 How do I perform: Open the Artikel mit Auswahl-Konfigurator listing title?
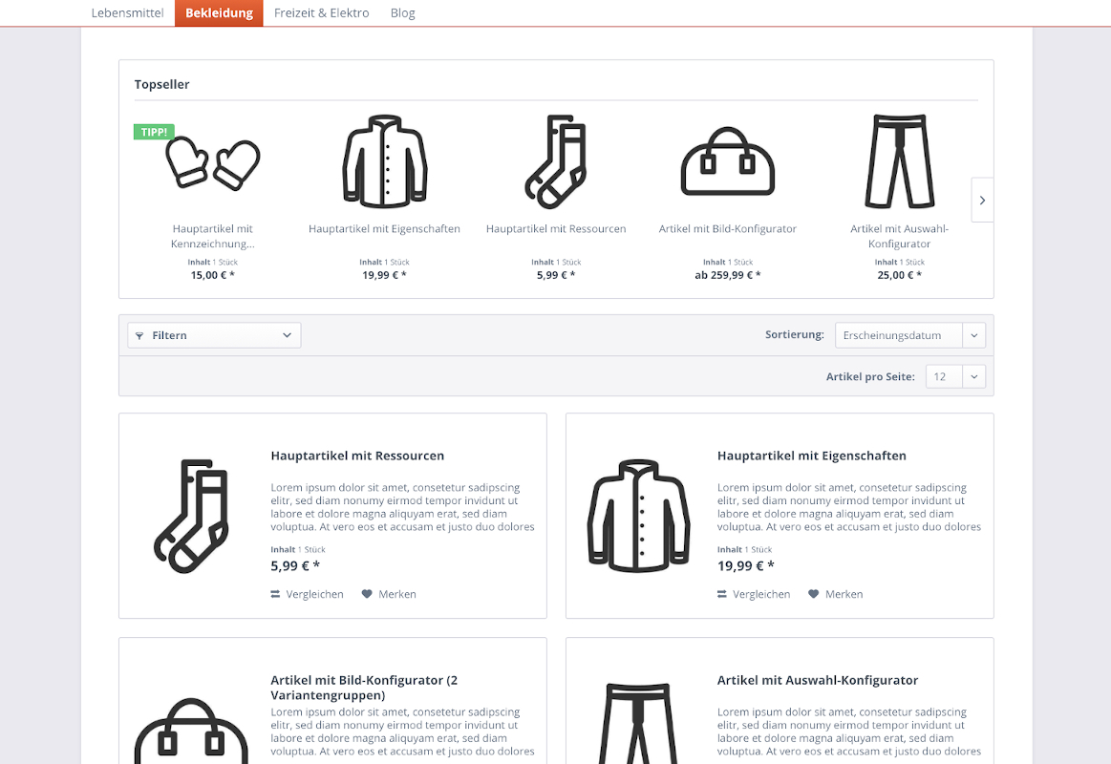click(817, 680)
